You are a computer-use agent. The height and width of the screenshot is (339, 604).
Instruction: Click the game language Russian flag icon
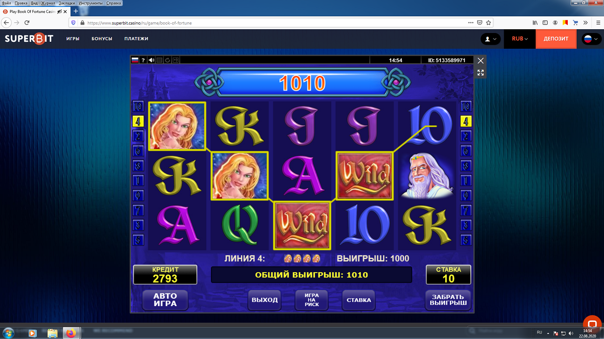click(135, 60)
